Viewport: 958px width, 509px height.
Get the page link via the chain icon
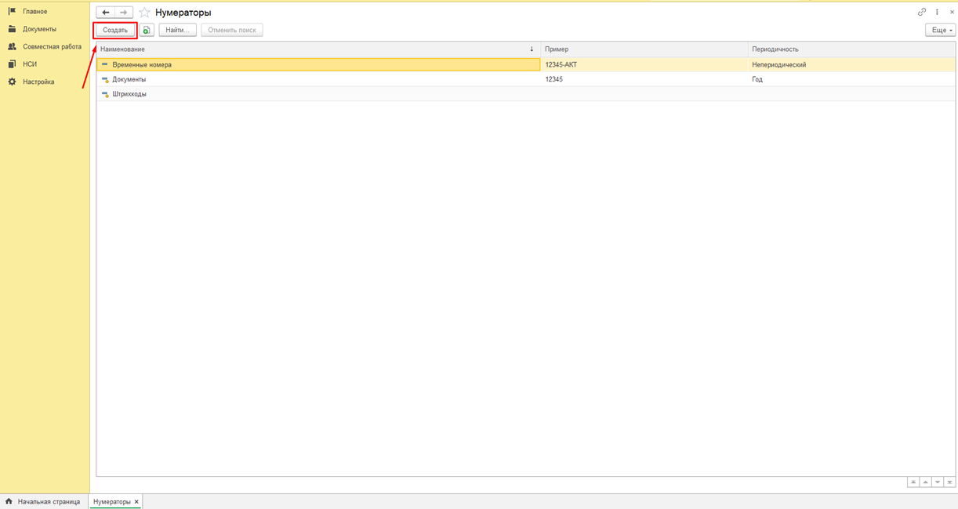coord(922,12)
